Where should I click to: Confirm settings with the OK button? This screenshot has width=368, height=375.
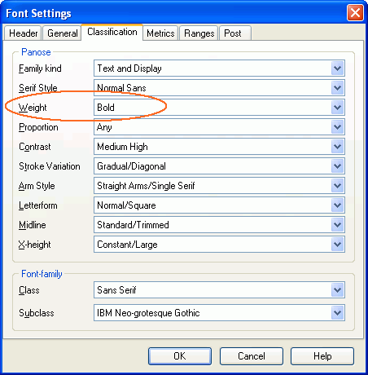click(x=180, y=356)
